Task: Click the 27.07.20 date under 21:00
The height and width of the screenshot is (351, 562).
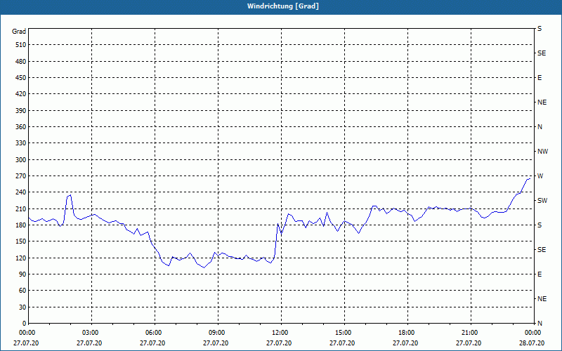Action: point(469,343)
